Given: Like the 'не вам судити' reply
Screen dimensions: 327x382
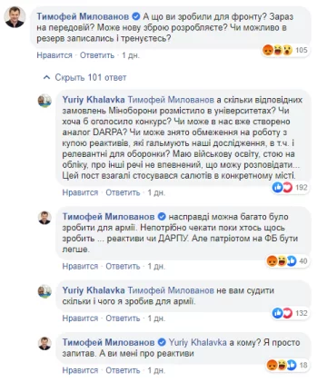Looking at the screenshot, I should pos(80,318).
